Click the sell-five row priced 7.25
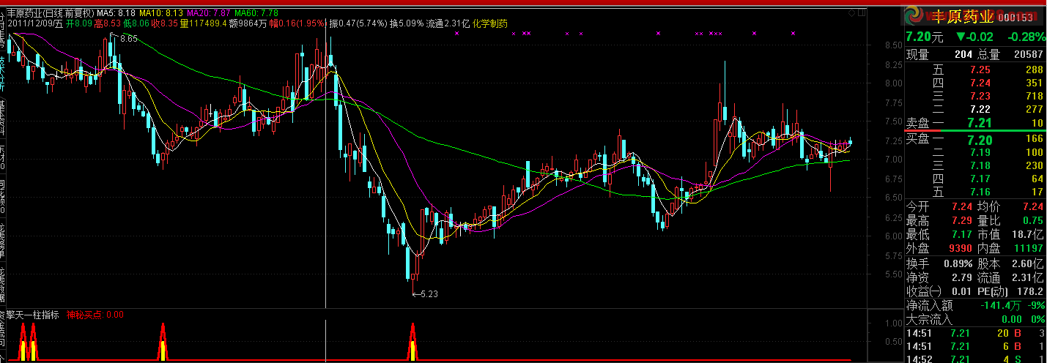This screenshot has width=1047, height=363. (x=975, y=70)
